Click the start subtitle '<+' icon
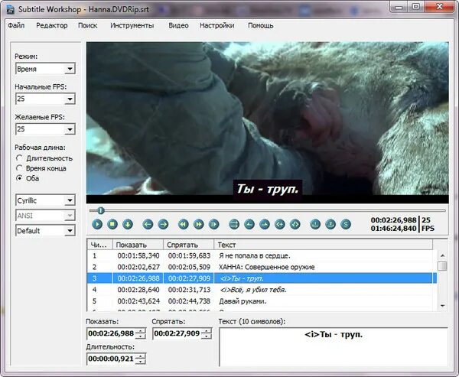 (280, 225)
